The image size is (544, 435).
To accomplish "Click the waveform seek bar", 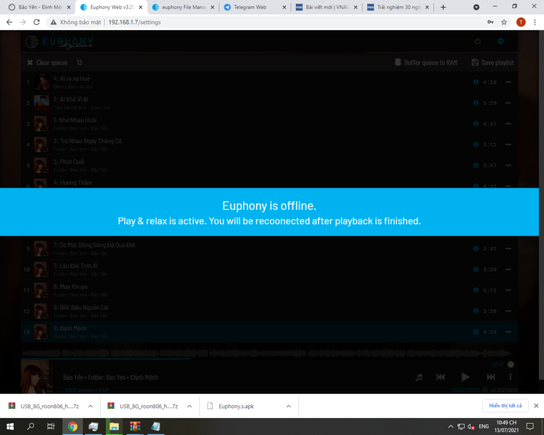I will pyautogui.click(x=267, y=353).
